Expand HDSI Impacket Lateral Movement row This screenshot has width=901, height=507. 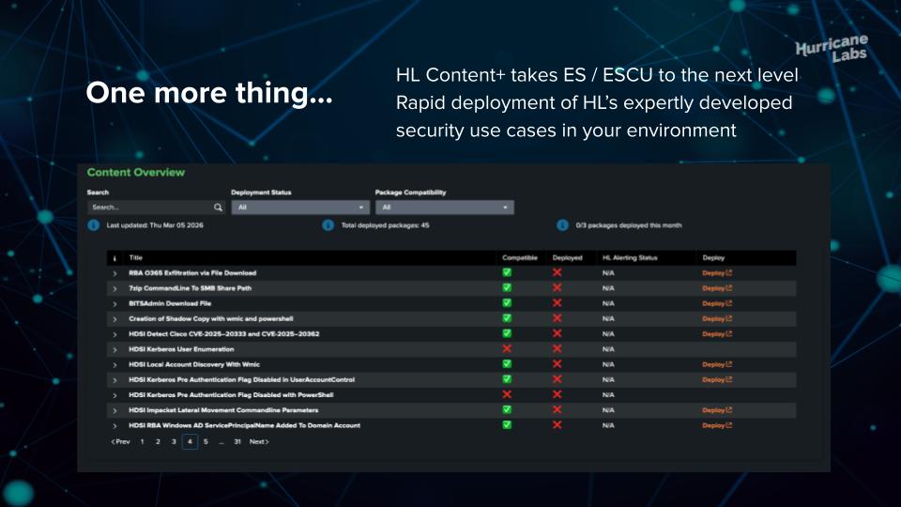tap(115, 410)
